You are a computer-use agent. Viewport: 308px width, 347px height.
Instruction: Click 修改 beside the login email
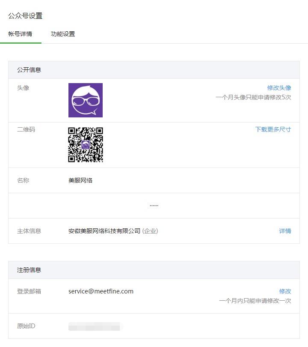coord(285,291)
